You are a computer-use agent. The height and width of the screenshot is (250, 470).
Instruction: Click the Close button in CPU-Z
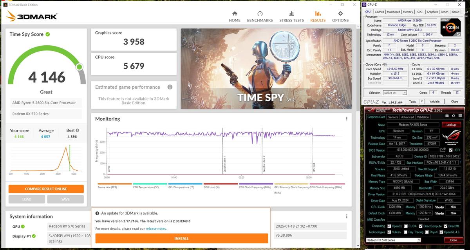pyautogui.click(x=454, y=101)
